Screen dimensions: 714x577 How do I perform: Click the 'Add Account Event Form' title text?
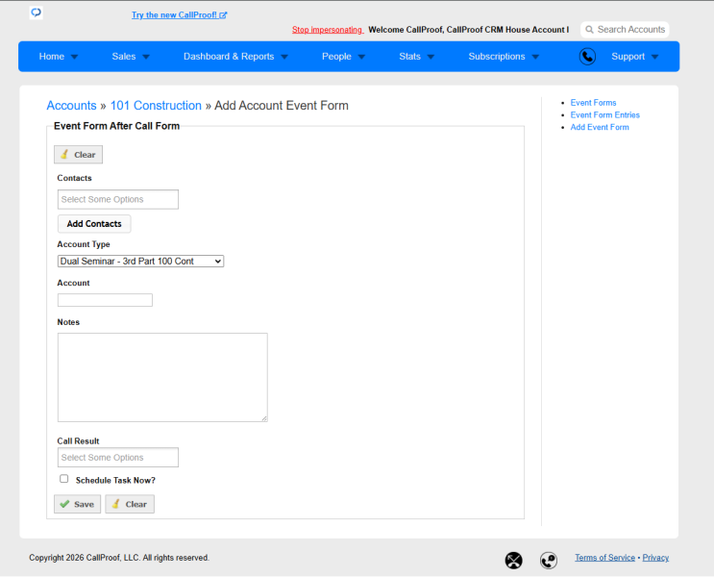(x=282, y=105)
